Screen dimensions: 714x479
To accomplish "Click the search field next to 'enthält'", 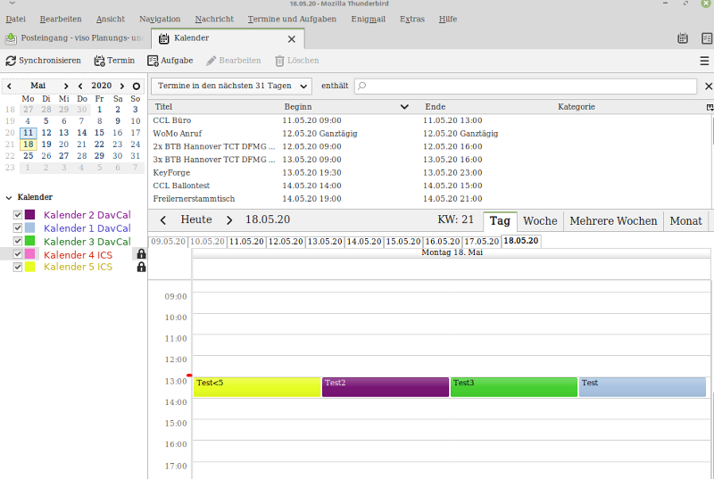I will 526,86.
